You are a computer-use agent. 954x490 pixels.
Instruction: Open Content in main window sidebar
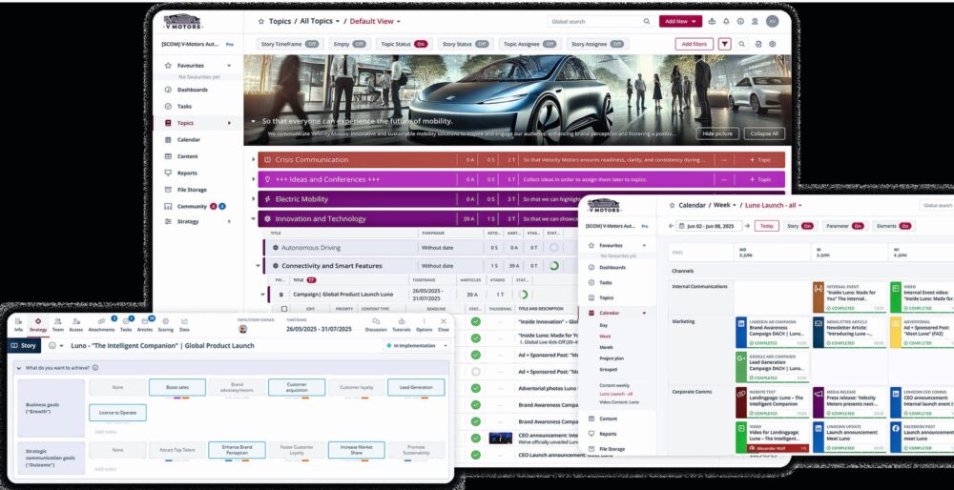pos(187,156)
